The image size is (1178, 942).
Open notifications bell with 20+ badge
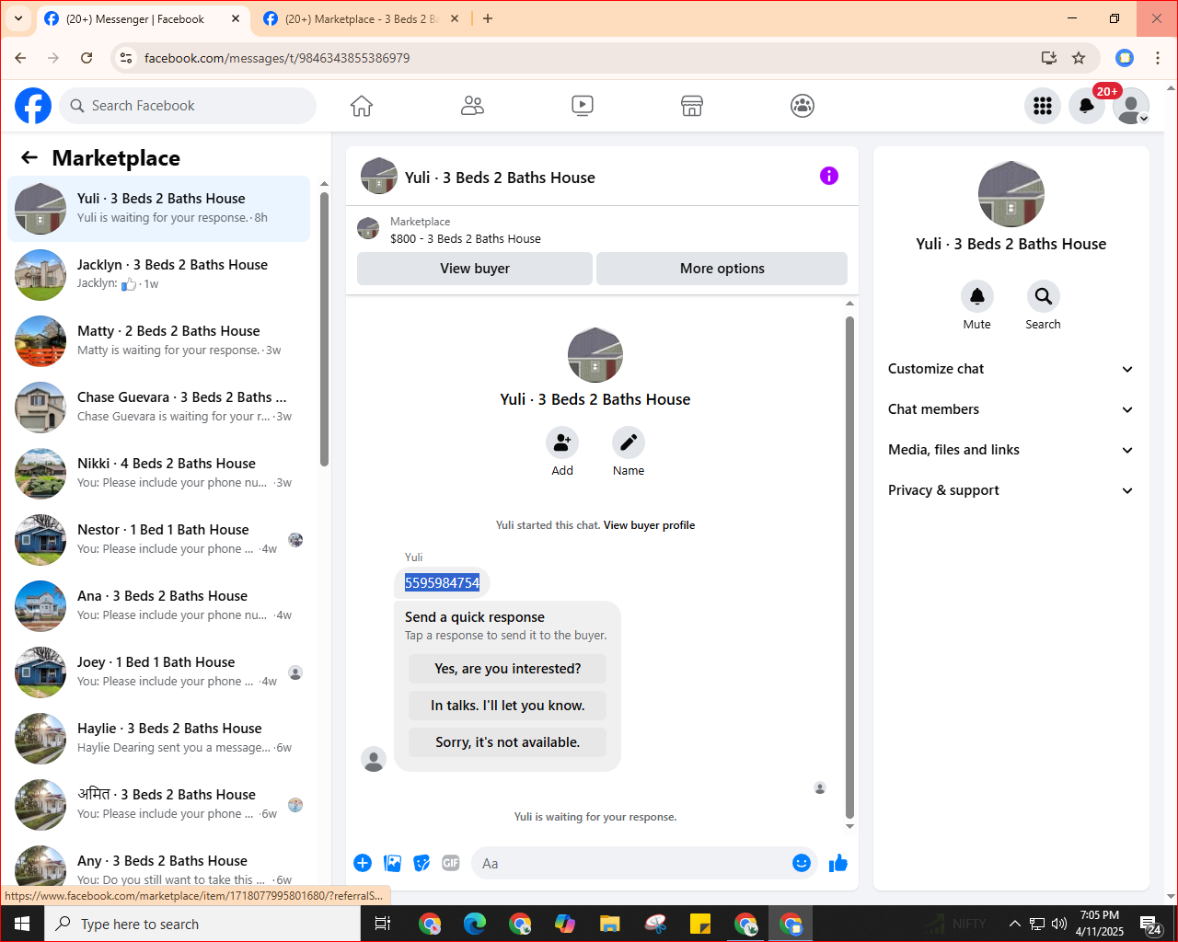point(1087,106)
